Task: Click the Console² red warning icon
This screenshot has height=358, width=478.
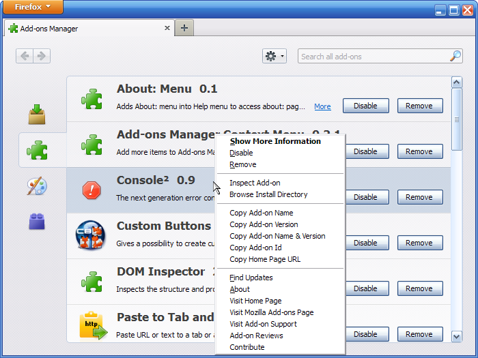Action: 92,190
